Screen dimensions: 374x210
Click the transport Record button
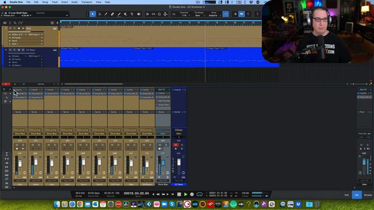pyautogui.click(x=192, y=194)
